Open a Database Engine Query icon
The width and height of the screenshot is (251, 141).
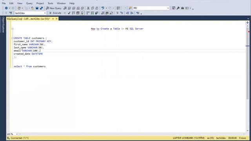65,8
